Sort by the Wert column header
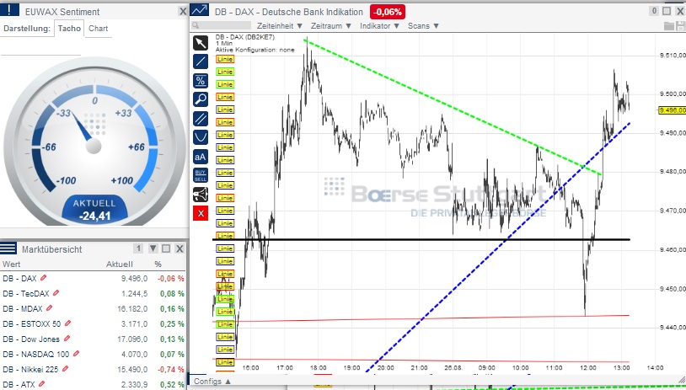Screen dimensions: 686x390 12,264
